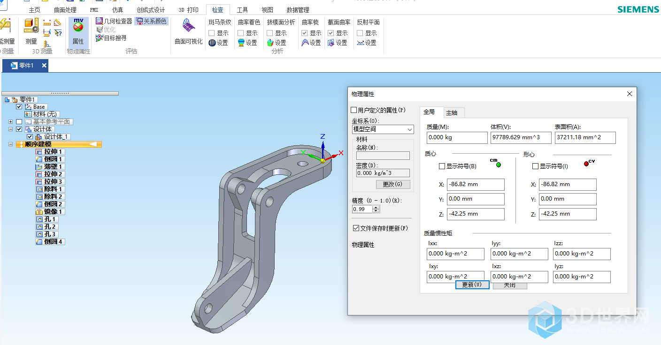Collapse the 顺序建模 feature list
This screenshot has width=661, height=345.
click(x=10, y=144)
